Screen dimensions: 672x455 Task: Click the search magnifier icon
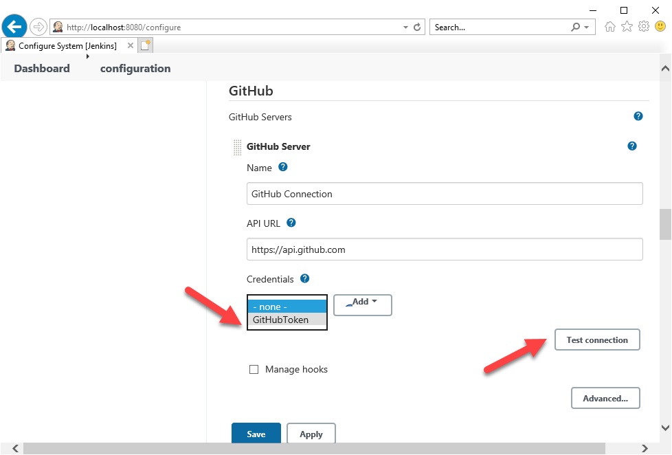[x=576, y=27]
